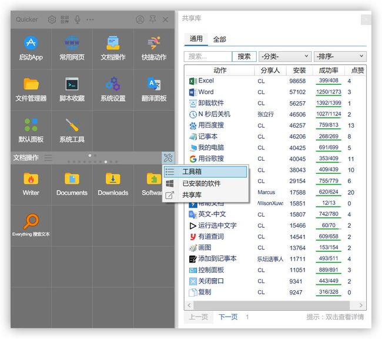Choose 已安装的软件 from popup menu

205,183
